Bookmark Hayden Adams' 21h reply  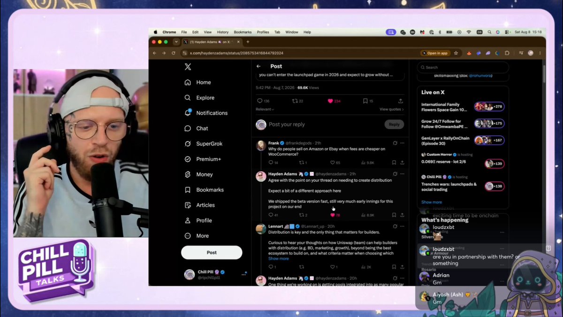(394, 215)
